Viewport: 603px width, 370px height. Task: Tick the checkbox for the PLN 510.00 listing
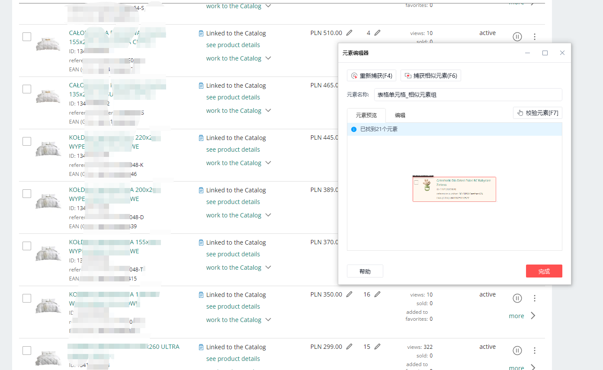click(x=27, y=37)
